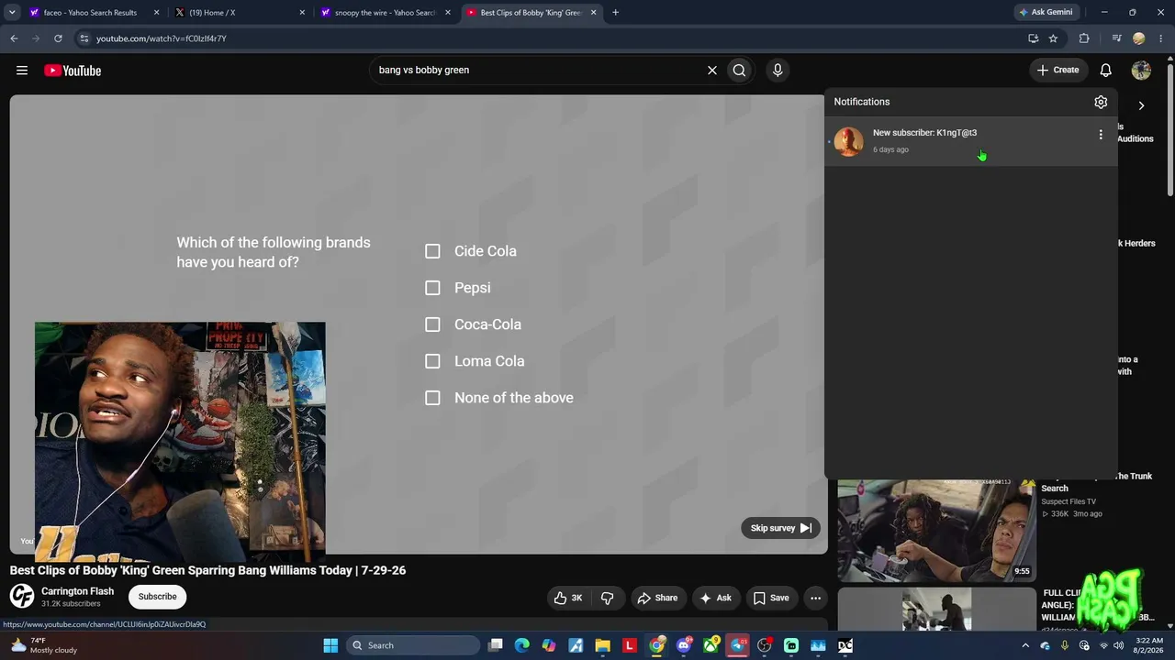Show hidden system tray icons
Image resolution: width=1175 pixels, height=660 pixels.
click(x=1025, y=645)
